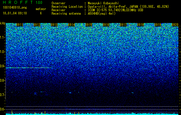This screenshot has width=181, height=115.
Task: Click the yellow signal line near 0.9 kHz
Action: tap(28, 68)
